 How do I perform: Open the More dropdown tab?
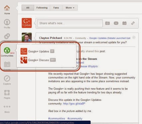(70, 8)
